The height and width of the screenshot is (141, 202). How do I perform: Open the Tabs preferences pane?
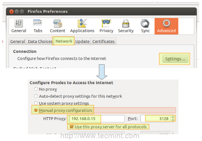(x=38, y=26)
